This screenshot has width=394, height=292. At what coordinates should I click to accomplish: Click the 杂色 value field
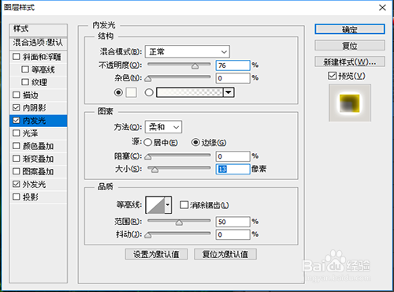[x=232, y=78]
